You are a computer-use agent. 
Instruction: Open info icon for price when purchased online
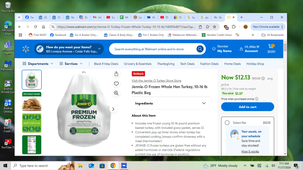pos(256,99)
